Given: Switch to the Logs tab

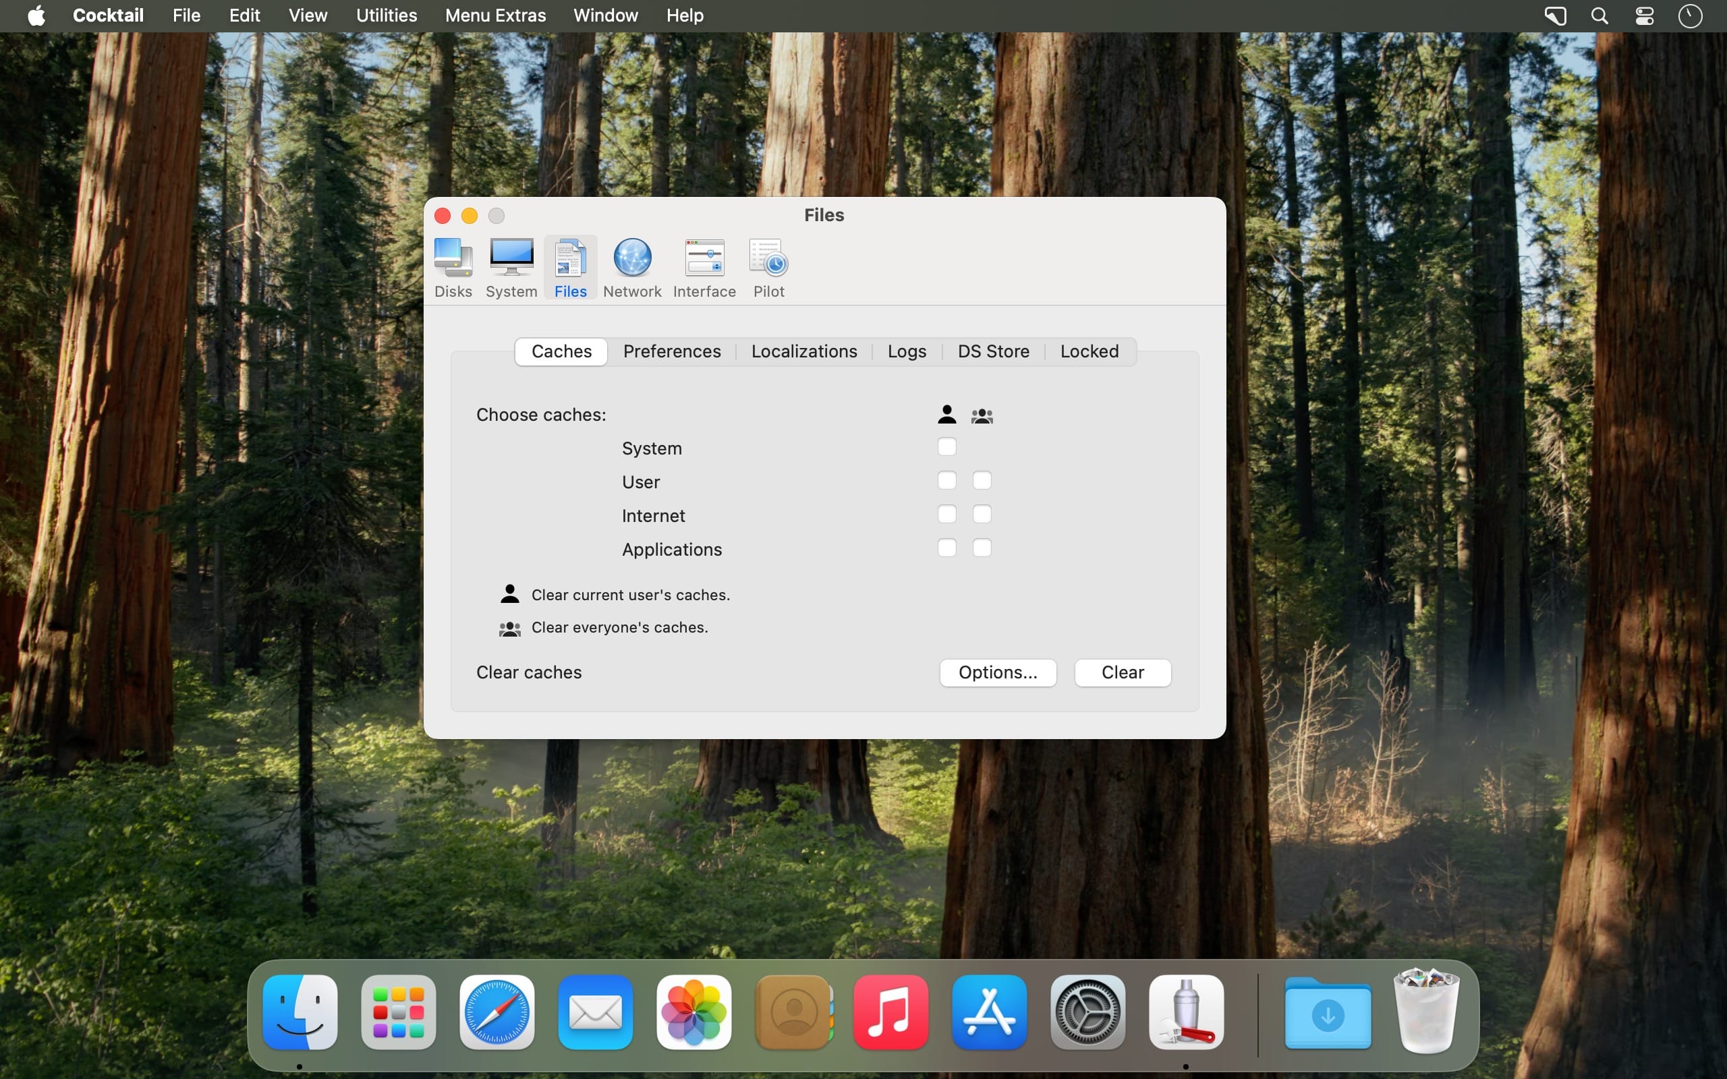Looking at the screenshot, I should coord(907,351).
